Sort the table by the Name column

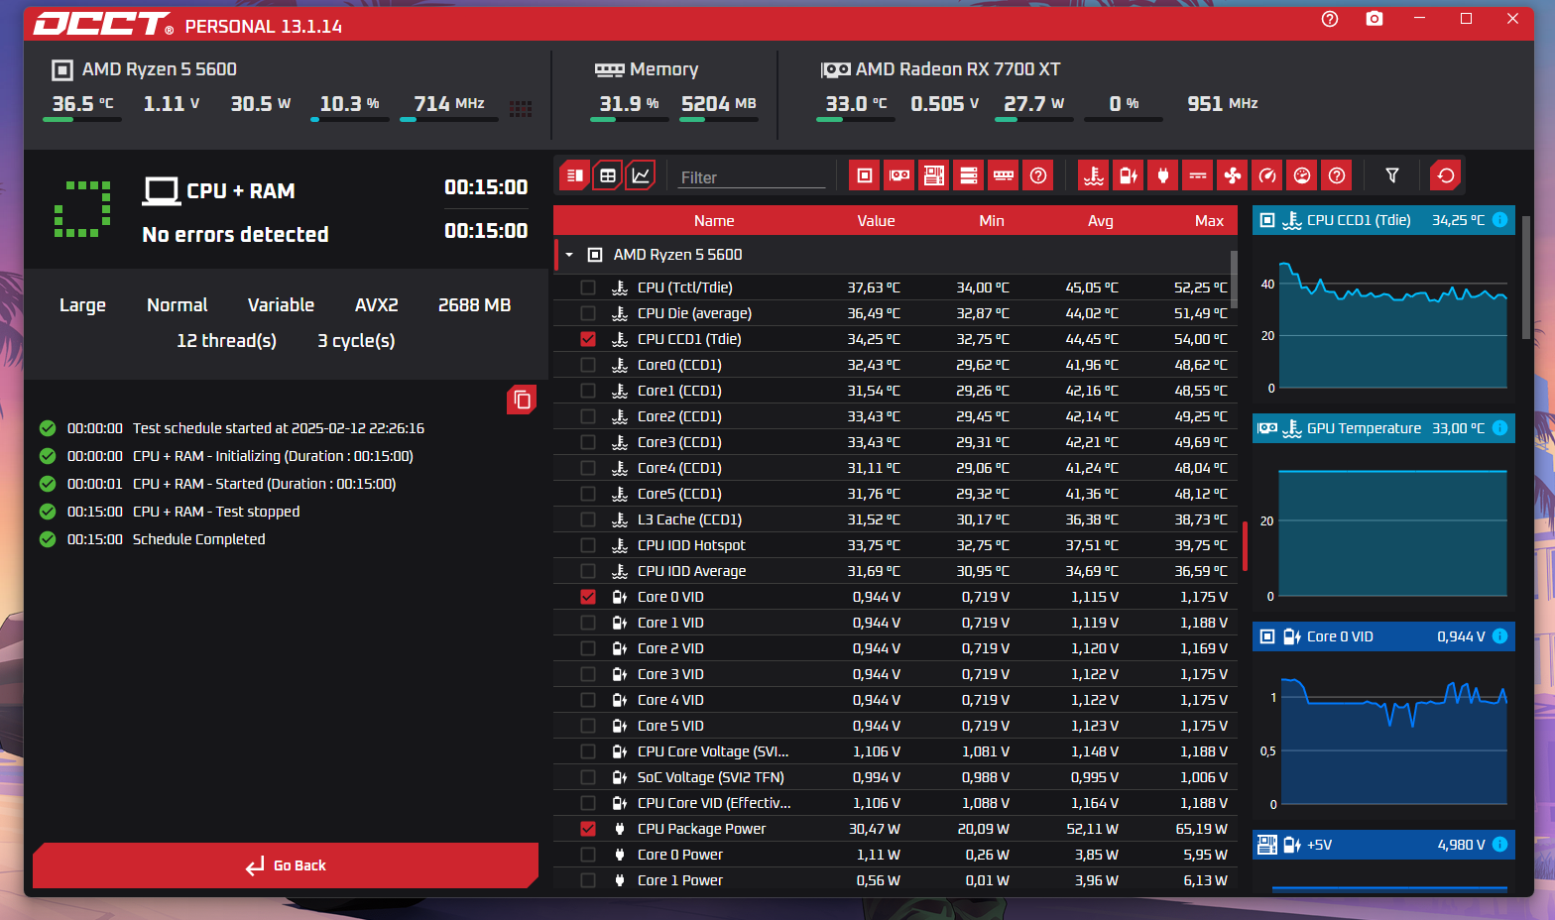click(714, 221)
